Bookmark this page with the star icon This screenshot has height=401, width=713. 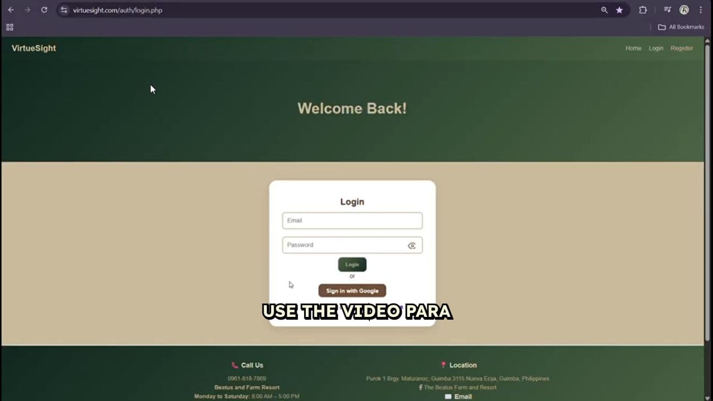(619, 10)
